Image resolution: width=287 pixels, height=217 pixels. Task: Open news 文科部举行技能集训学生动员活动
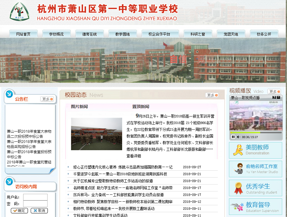click(x=100, y=215)
